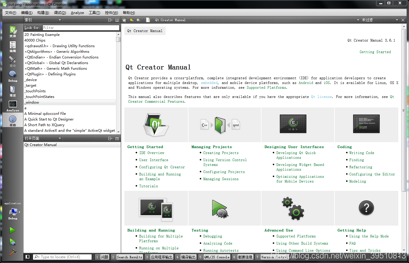Select Qt Creator Manual in open pages list
Image resolution: width=409 pixels, height=263 pixels.
pyautogui.click(x=72, y=145)
